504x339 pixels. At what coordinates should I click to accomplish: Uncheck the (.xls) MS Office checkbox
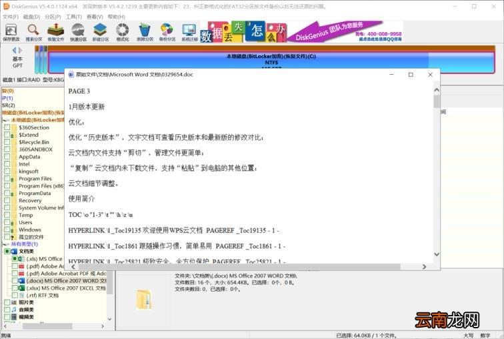click(x=15, y=259)
